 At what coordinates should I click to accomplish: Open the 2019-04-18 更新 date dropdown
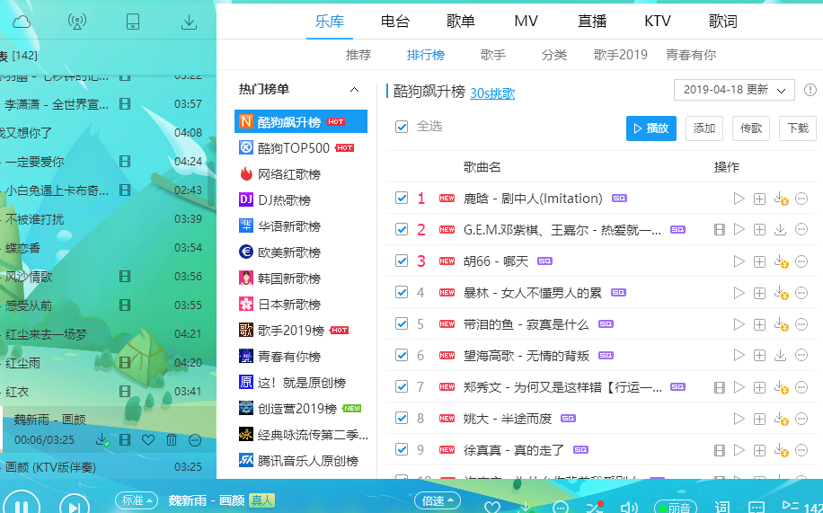click(x=734, y=90)
